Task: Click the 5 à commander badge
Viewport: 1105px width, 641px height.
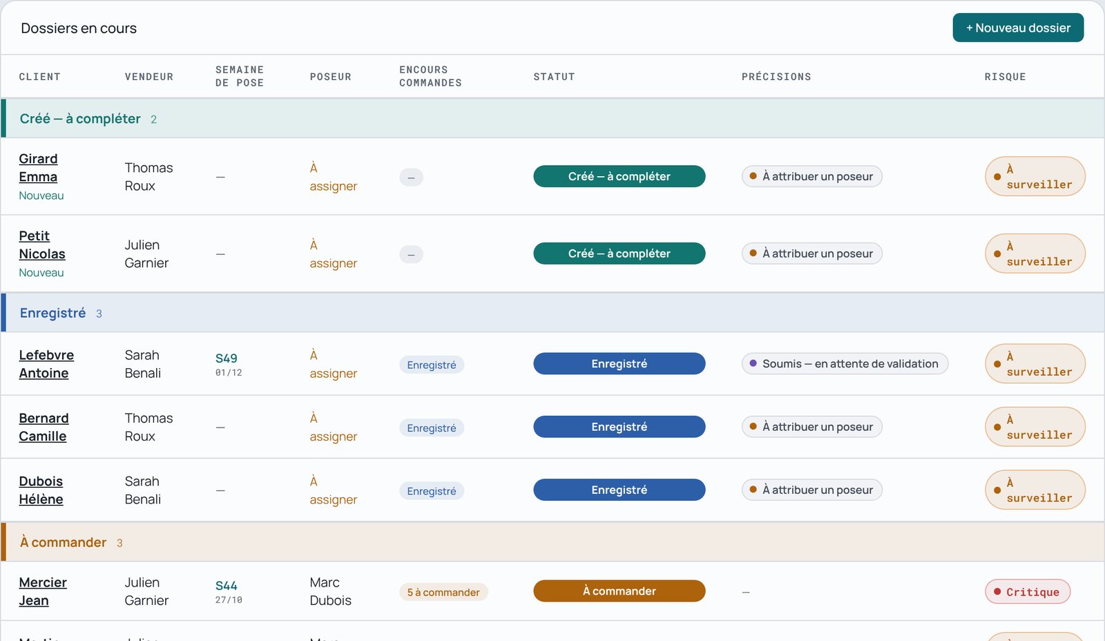Action: (443, 592)
